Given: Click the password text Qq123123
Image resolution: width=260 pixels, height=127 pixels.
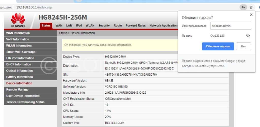Looking at the screenshot, I should click(218, 36).
